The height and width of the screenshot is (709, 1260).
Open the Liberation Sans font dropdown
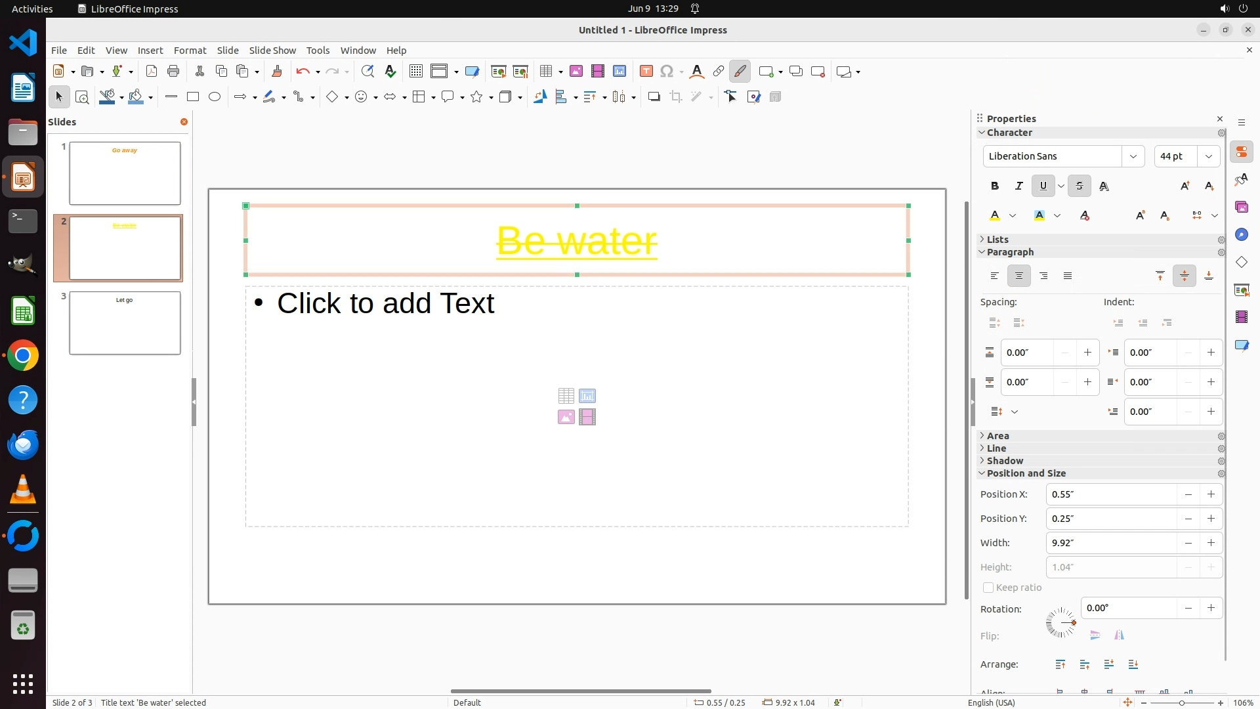1133,156
